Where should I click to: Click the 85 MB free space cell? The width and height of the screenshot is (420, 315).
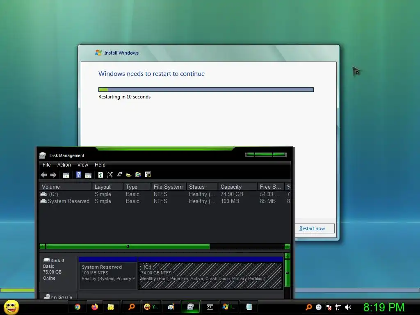point(267,201)
